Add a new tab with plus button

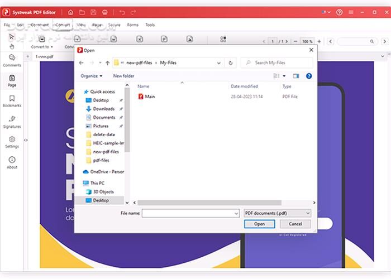pos(28,56)
